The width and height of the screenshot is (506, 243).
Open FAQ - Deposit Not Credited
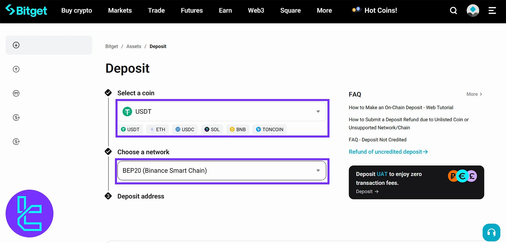[x=378, y=140]
